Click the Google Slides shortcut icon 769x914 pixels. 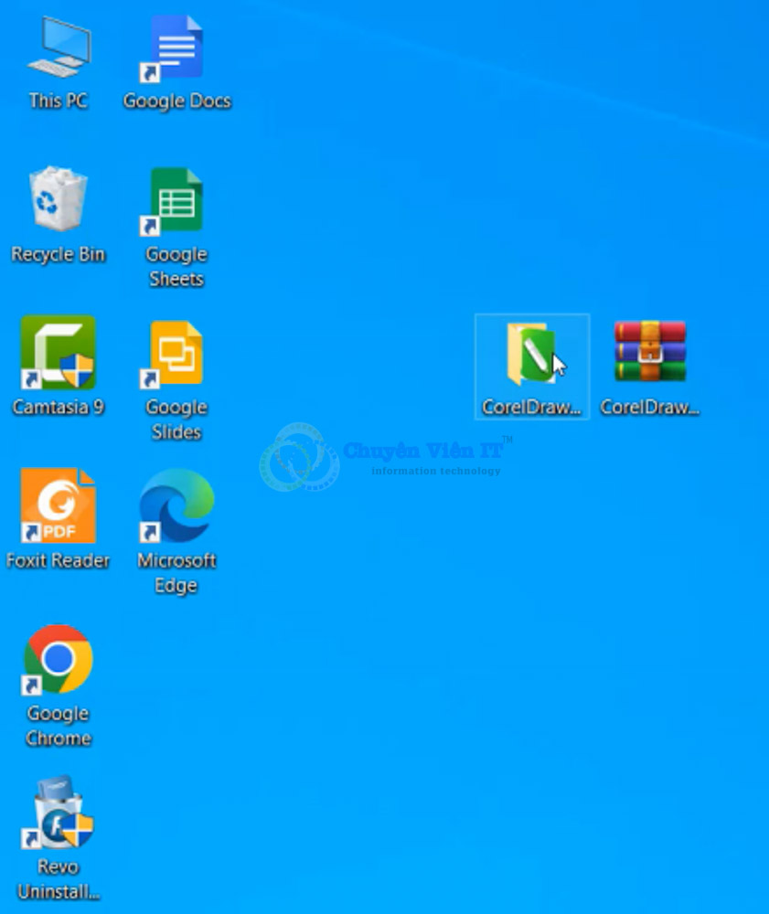[x=176, y=353]
